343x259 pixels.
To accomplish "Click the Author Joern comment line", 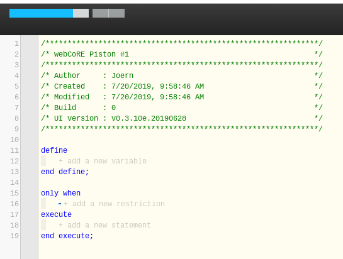I will click(182, 75).
